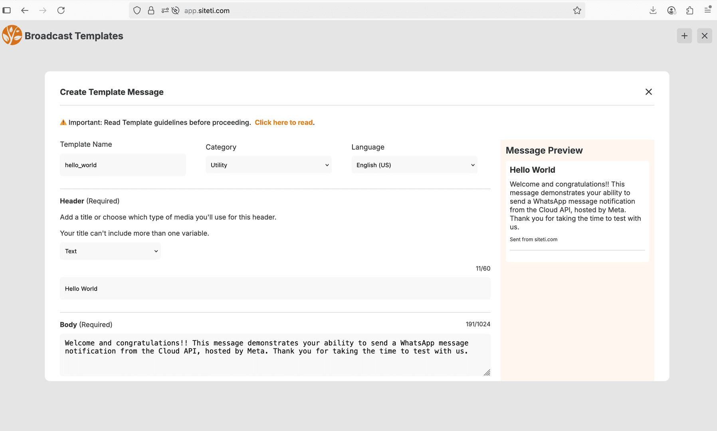Click inside the Body message textarea

pos(275,361)
